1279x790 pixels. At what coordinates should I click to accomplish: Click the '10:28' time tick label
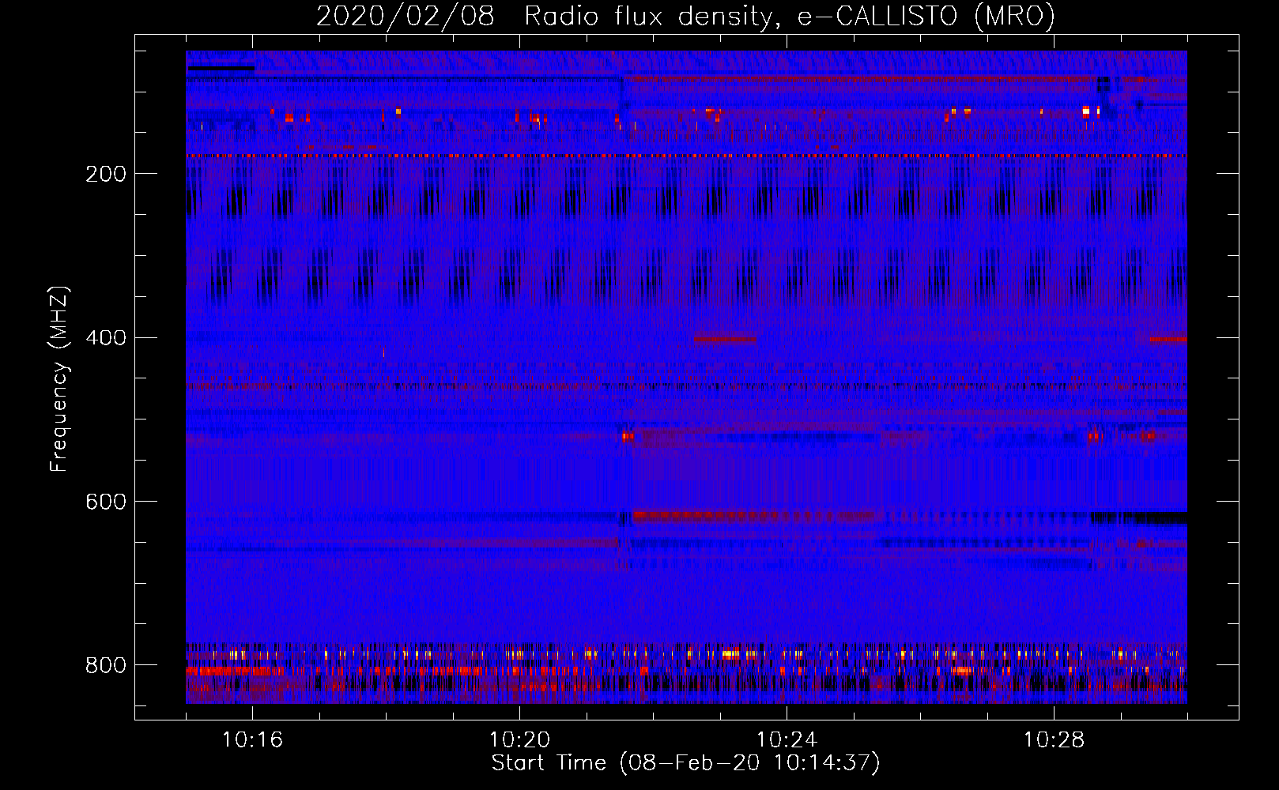1054,740
